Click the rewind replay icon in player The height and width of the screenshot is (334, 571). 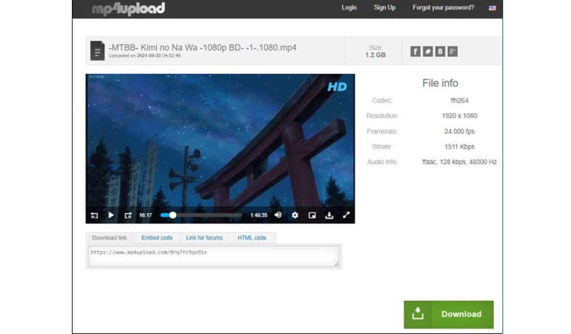pyautogui.click(x=94, y=215)
